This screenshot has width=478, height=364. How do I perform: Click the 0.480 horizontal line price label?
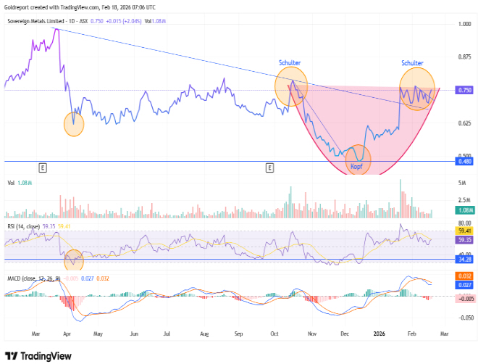465,161
